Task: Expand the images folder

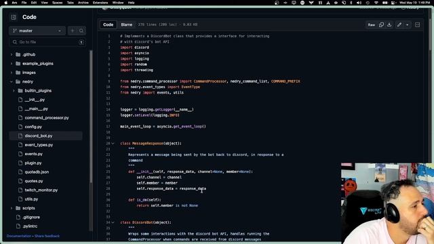Action: [12, 73]
